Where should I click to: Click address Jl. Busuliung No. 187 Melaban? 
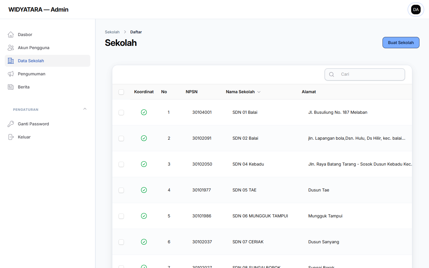[x=338, y=112]
